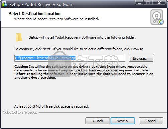Click the yellow folder icon

pyautogui.click(x=19, y=38)
